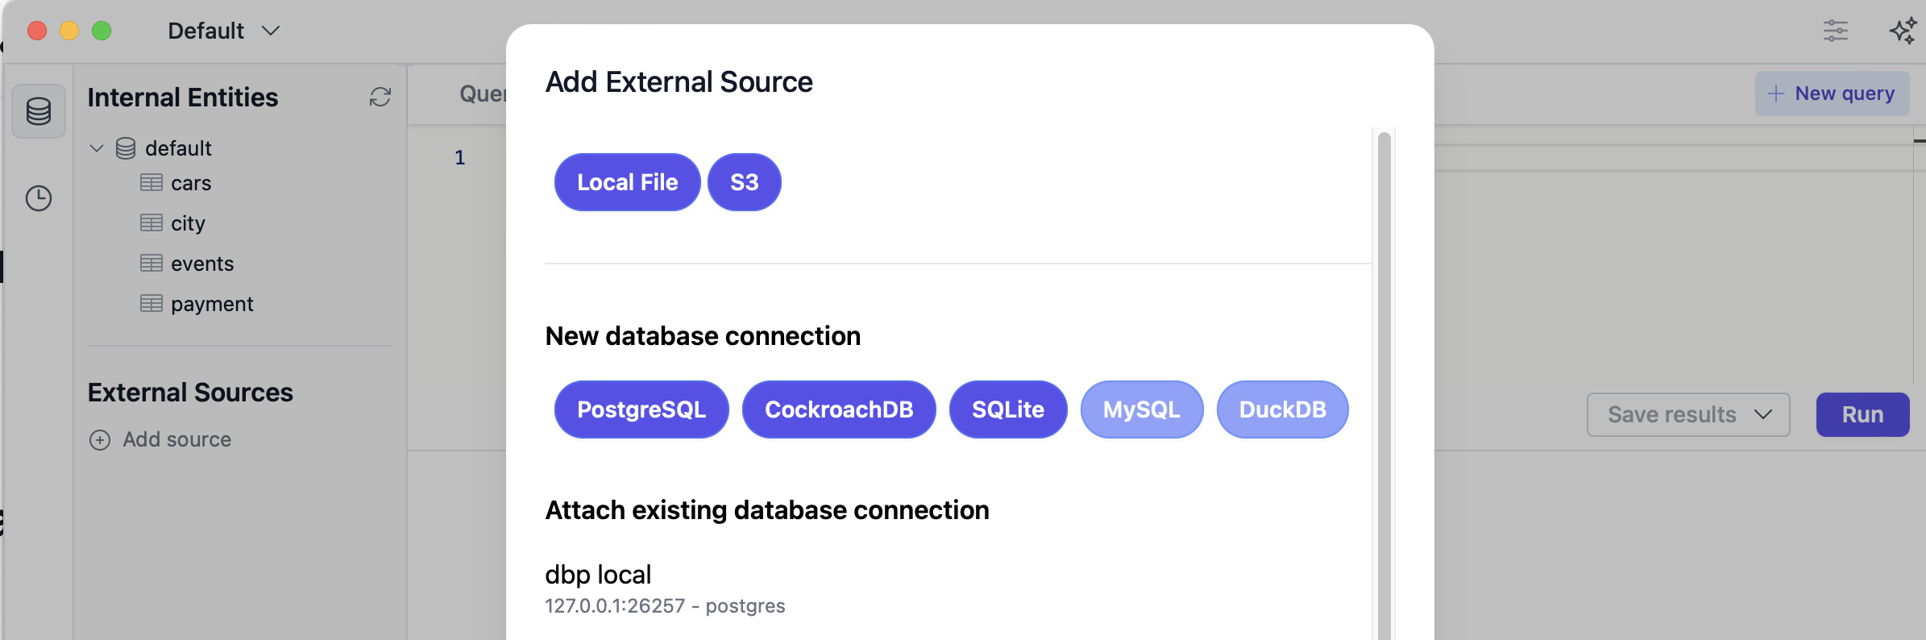Click the cars table icon
Image resolution: width=1926 pixels, height=640 pixels.
[152, 183]
